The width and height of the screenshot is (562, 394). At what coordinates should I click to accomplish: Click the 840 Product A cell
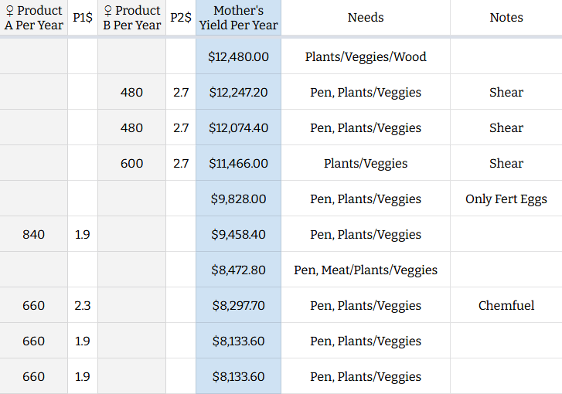[34, 234]
